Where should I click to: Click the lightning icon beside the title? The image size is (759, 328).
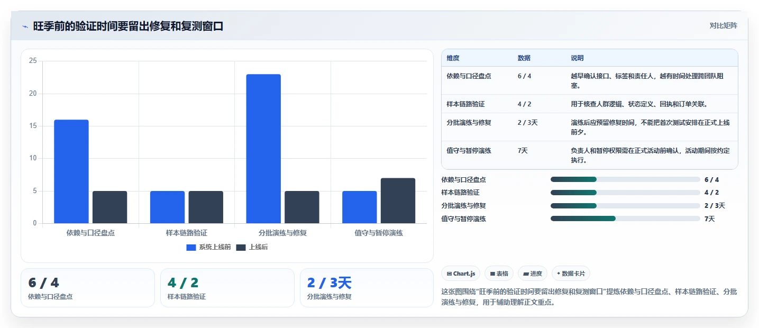click(x=25, y=26)
